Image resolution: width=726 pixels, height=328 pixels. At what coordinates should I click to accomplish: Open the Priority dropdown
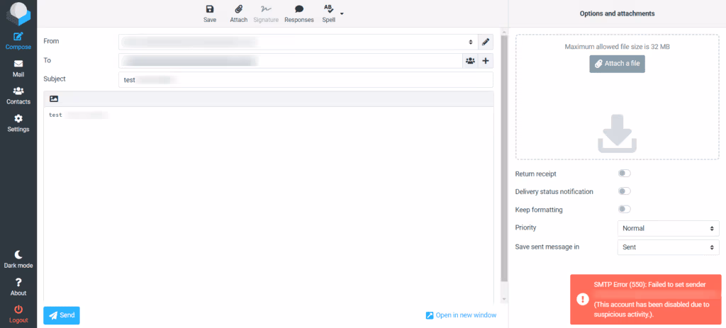point(668,228)
